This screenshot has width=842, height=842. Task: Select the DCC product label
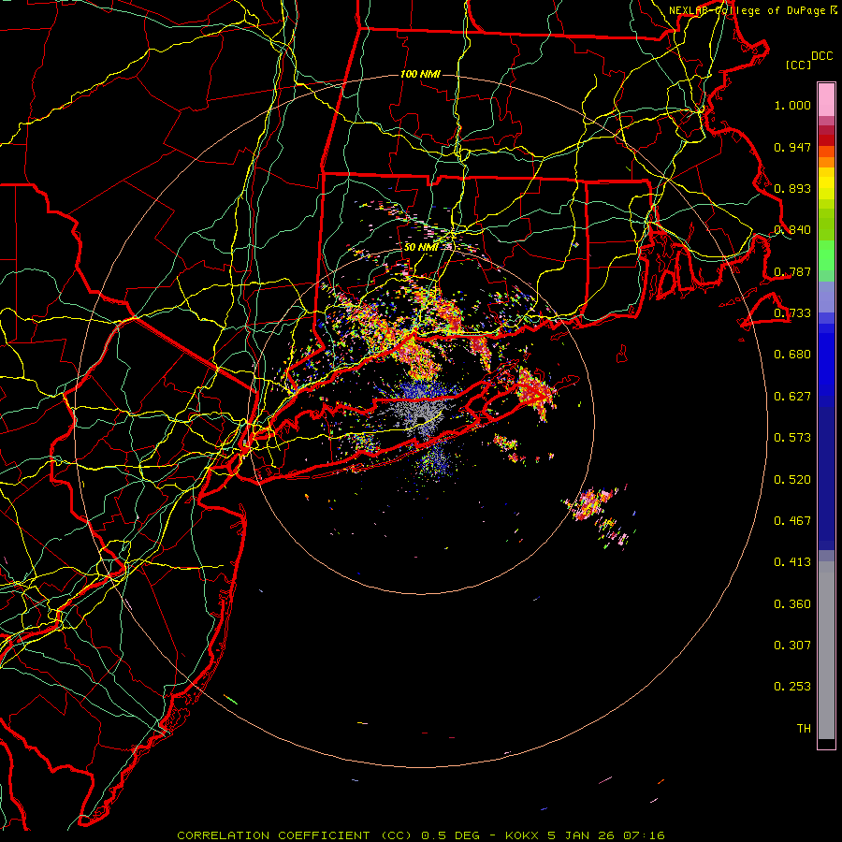coord(821,56)
